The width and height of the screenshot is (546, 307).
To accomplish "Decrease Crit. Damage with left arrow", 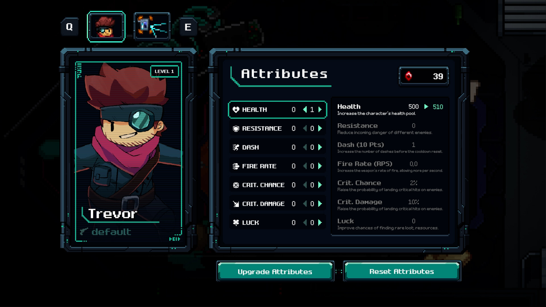I will pos(305,204).
